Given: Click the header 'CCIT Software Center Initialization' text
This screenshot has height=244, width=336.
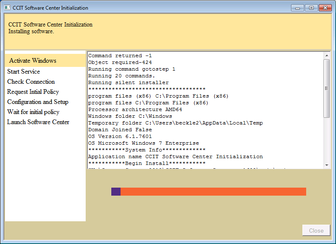Looking at the screenshot, I should 50,24.
